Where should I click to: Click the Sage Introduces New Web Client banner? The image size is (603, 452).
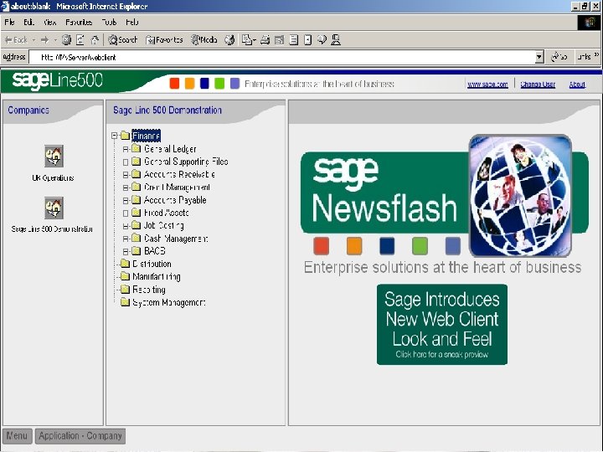tap(442, 325)
